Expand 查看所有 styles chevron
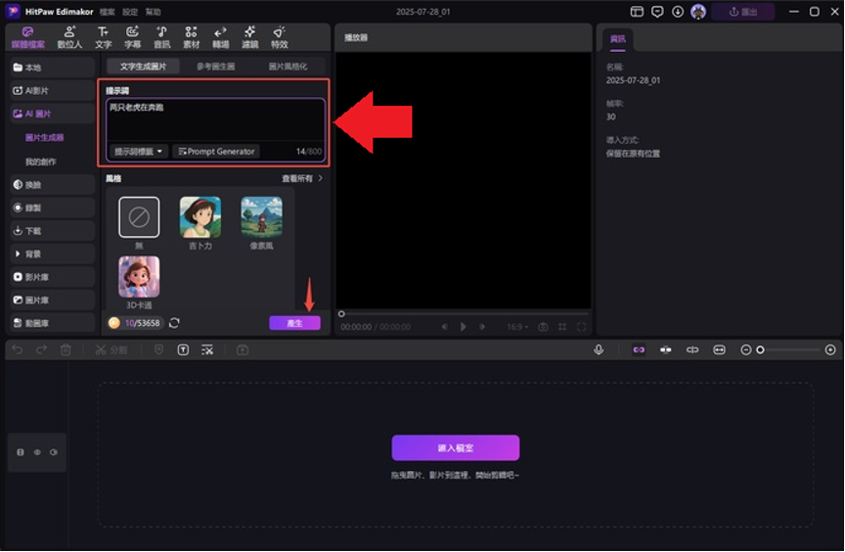The height and width of the screenshot is (552, 845). pyautogui.click(x=320, y=179)
